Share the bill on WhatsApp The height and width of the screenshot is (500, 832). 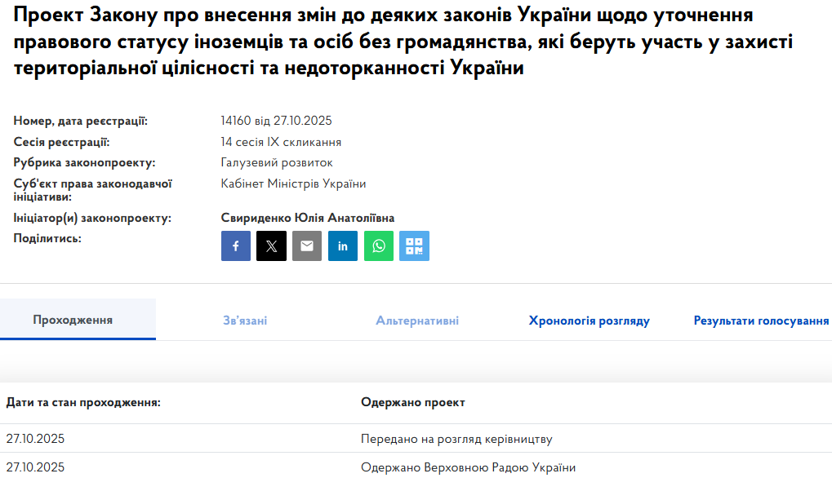coord(378,246)
